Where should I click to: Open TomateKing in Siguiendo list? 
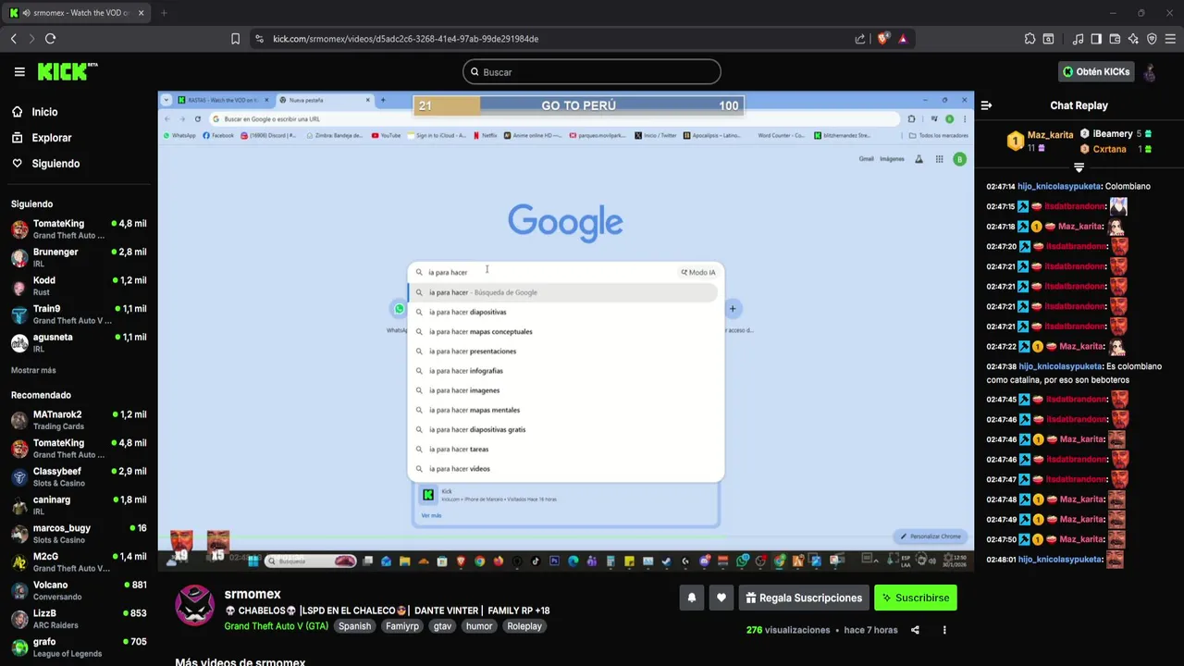[x=78, y=229]
